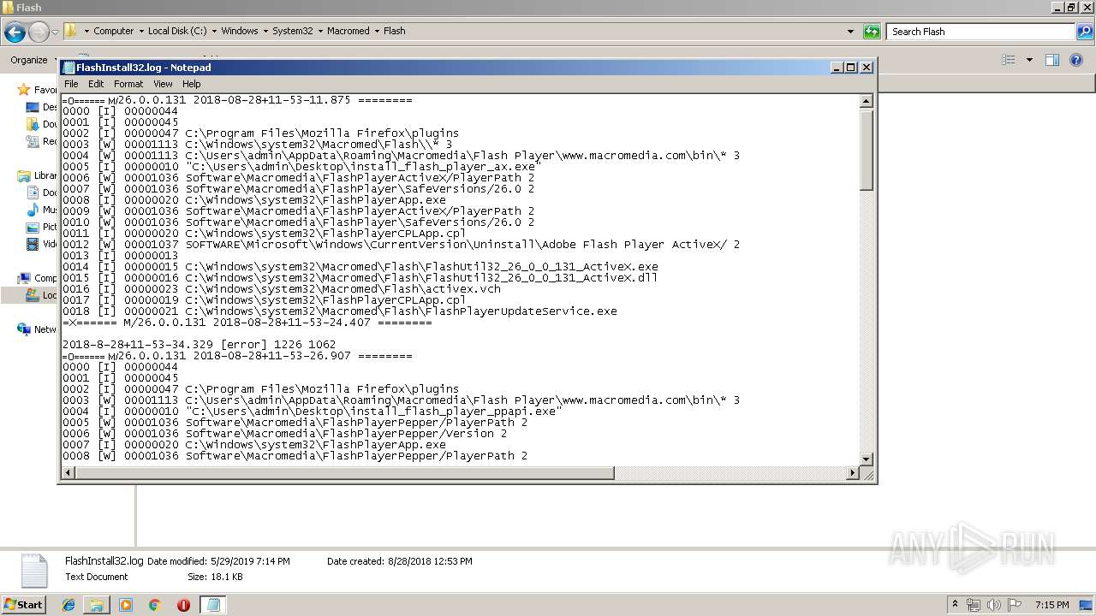Open Notepad View menu
This screenshot has height=616, width=1096.
[163, 84]
